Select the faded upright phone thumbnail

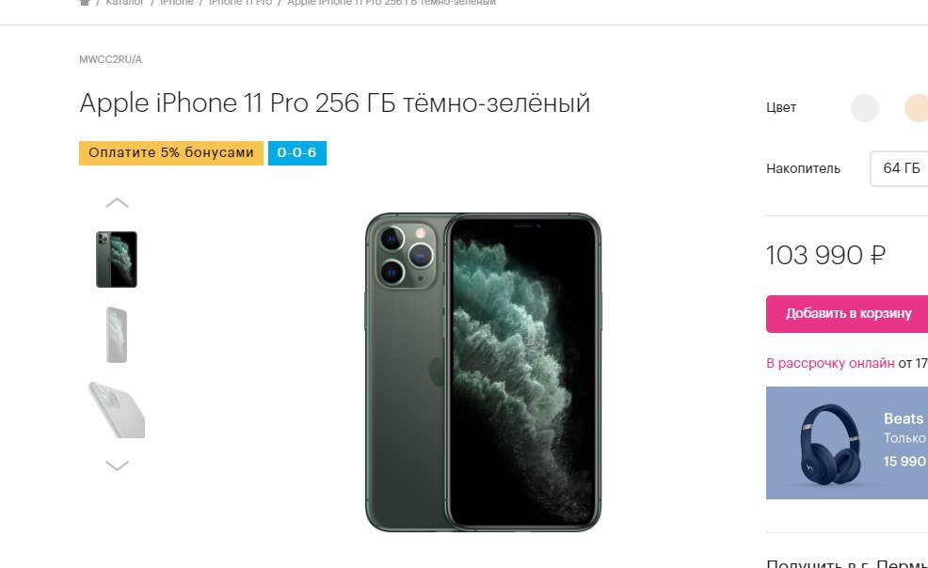pyautogui.click(x=117, y=335)
